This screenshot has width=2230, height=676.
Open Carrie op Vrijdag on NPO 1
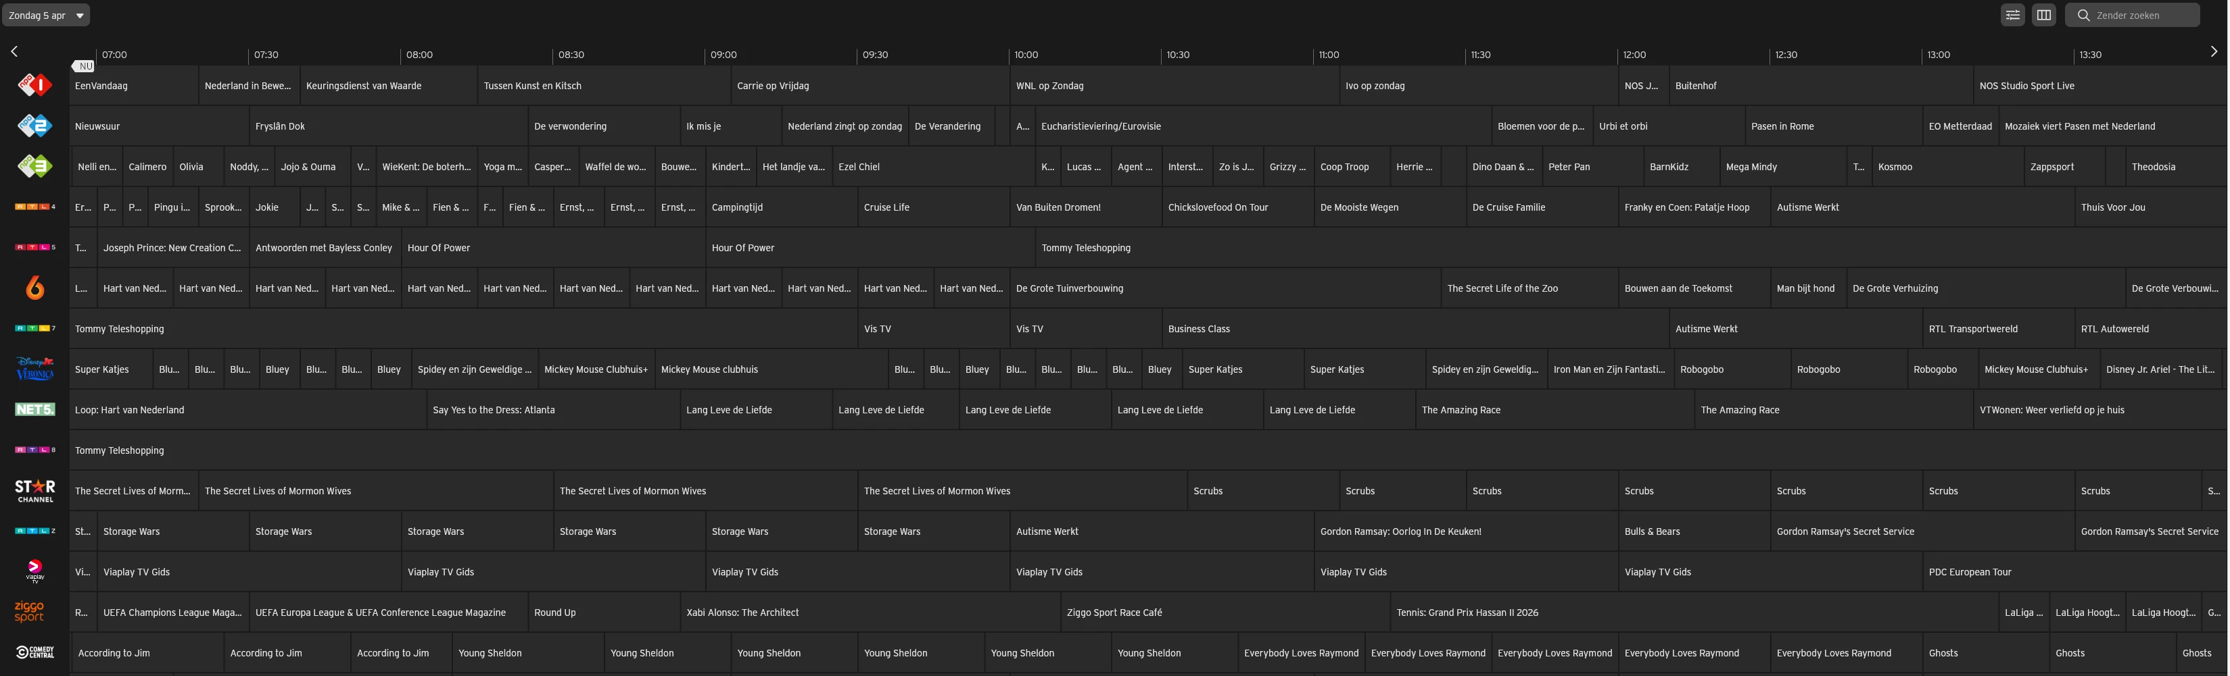(870, 86)
